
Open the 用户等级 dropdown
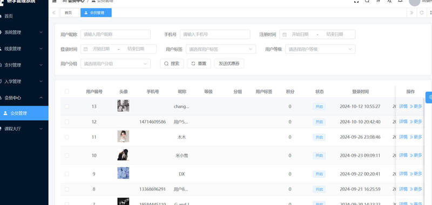point(320,49)
